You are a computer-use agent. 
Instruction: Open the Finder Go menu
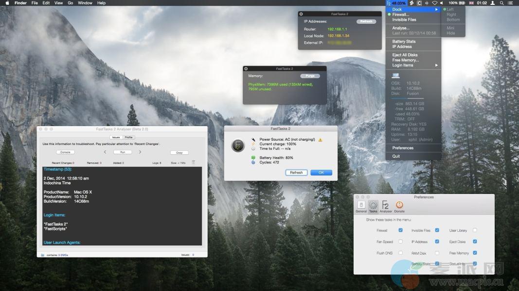tap(71, 3)
